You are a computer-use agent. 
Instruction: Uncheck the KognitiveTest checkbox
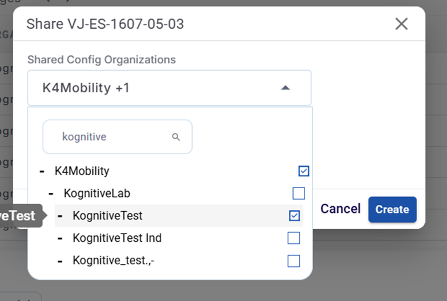(294, 216)
